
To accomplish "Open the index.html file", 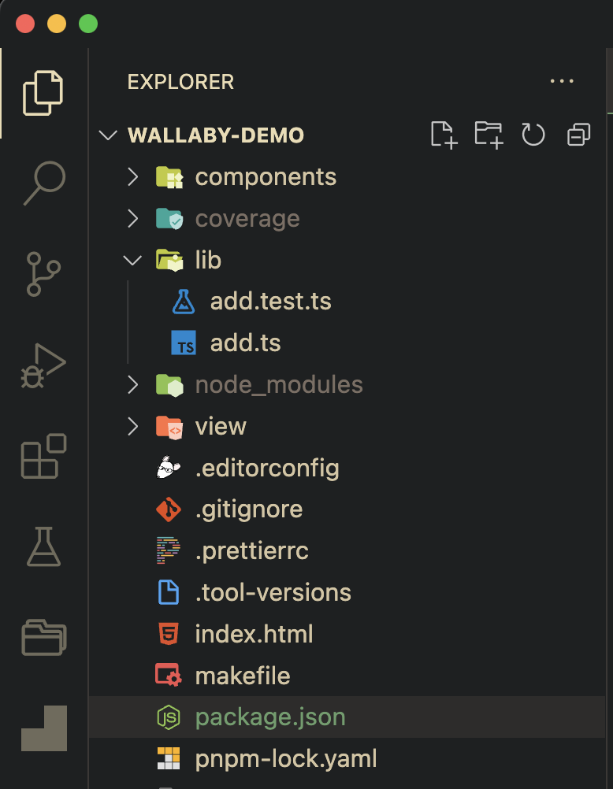I will 252,634.
